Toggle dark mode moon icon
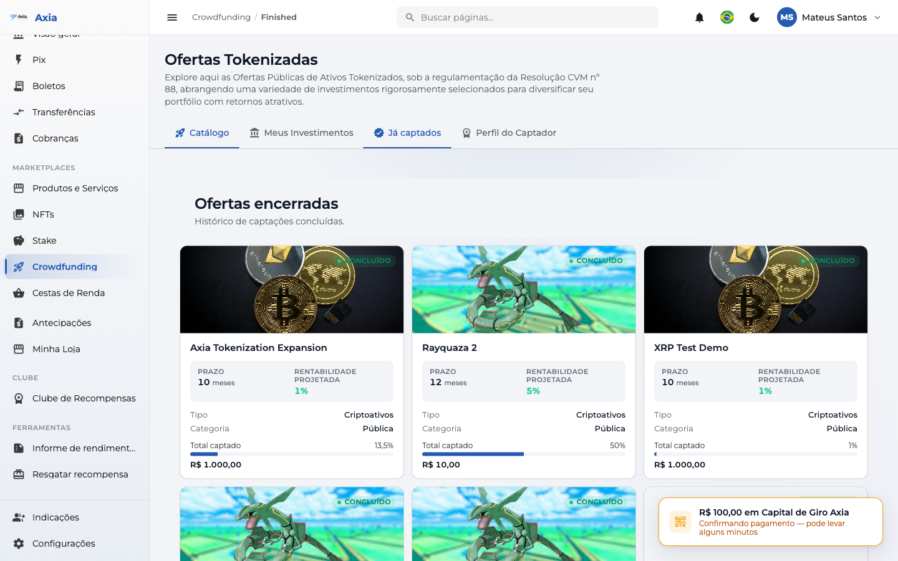Screen dimensions: 898x561 755,17
